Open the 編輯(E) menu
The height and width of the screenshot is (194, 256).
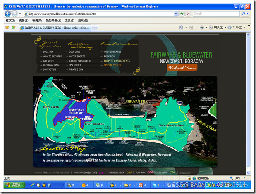(x=24, y=21)
